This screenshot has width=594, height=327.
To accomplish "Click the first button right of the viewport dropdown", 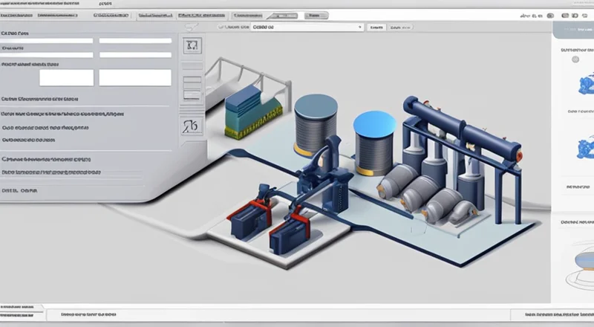I will 376,27.
